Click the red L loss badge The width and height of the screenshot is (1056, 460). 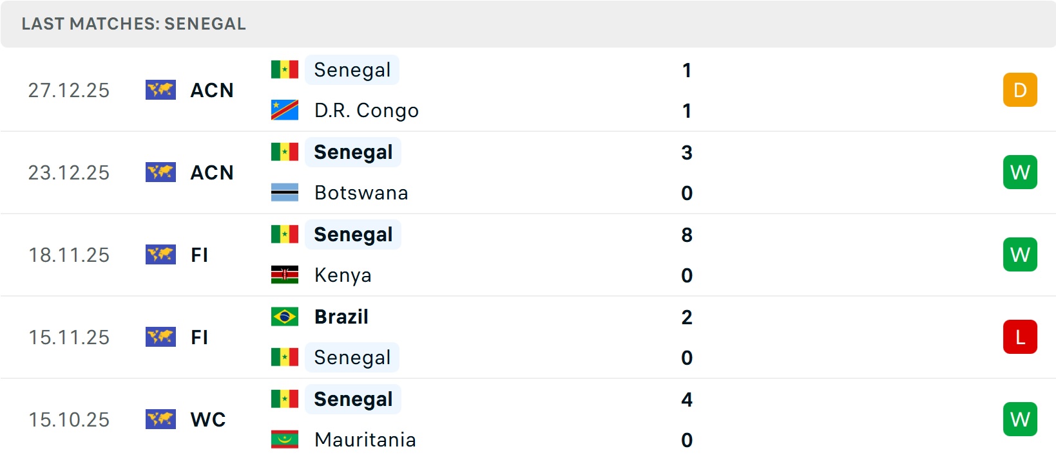pyautogui.click(x=1019, y=337)
